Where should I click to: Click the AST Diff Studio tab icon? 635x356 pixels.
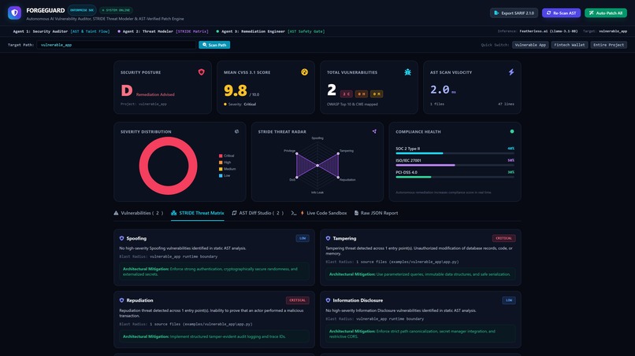(x=234, y=213)
